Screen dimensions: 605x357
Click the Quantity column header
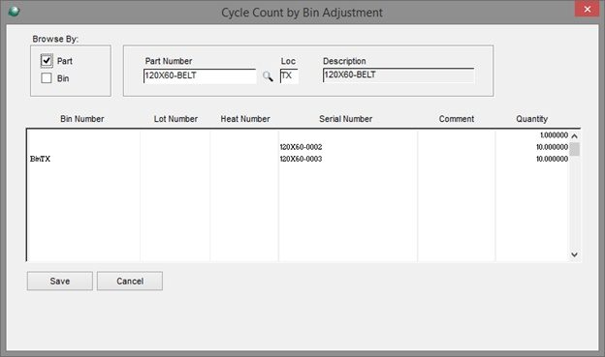[x=531, y=119]
